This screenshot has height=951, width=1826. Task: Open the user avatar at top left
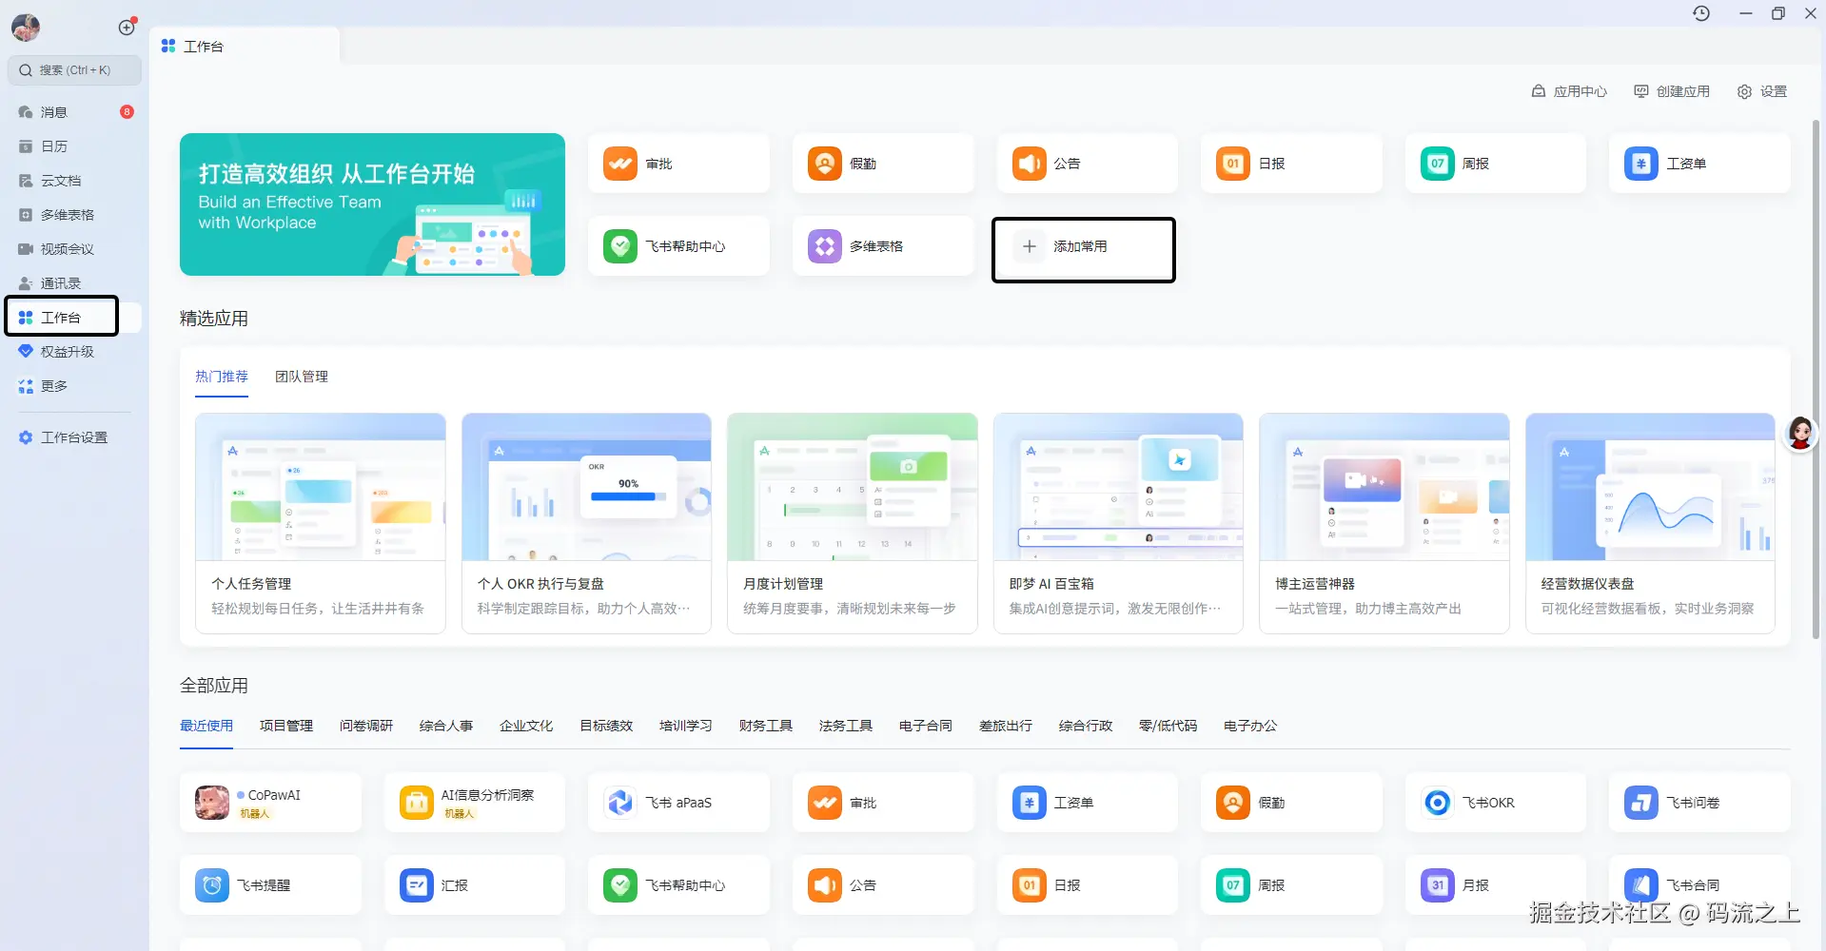(x=26, y=28)
